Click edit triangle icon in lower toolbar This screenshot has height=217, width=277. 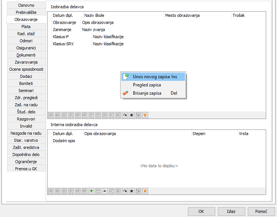(105, 191)
